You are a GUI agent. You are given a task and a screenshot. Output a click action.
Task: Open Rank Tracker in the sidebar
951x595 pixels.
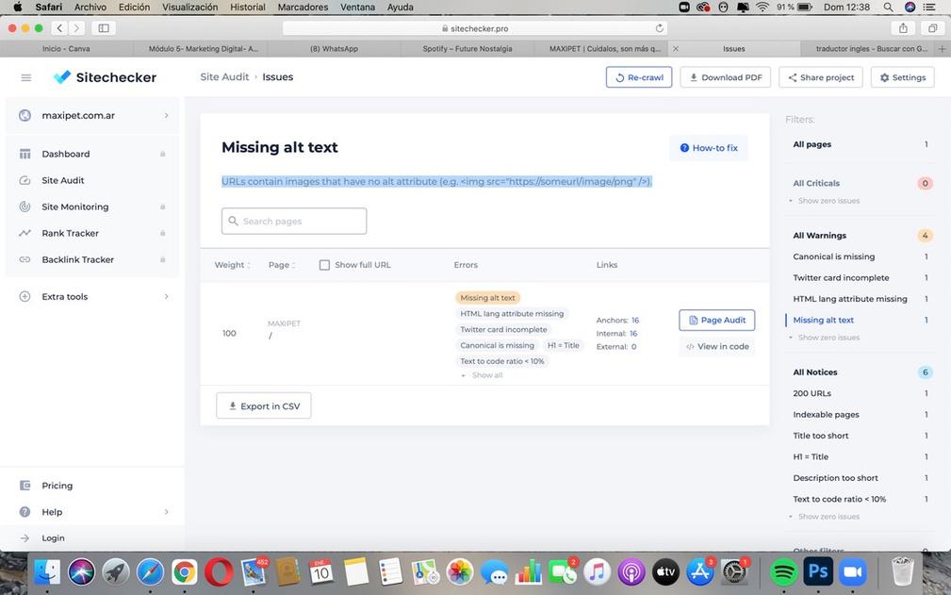click(71, 233)
